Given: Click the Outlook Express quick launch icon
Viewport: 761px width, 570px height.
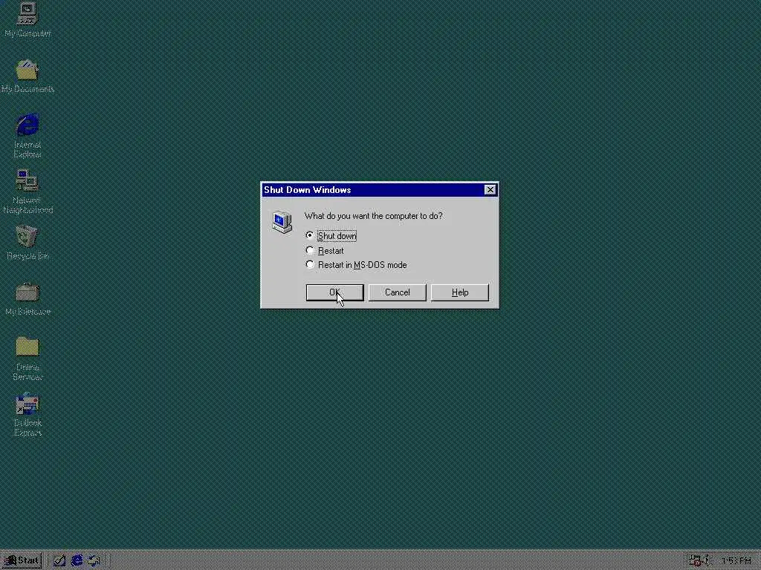Looking at the screenshot, I should coord(94,561).
